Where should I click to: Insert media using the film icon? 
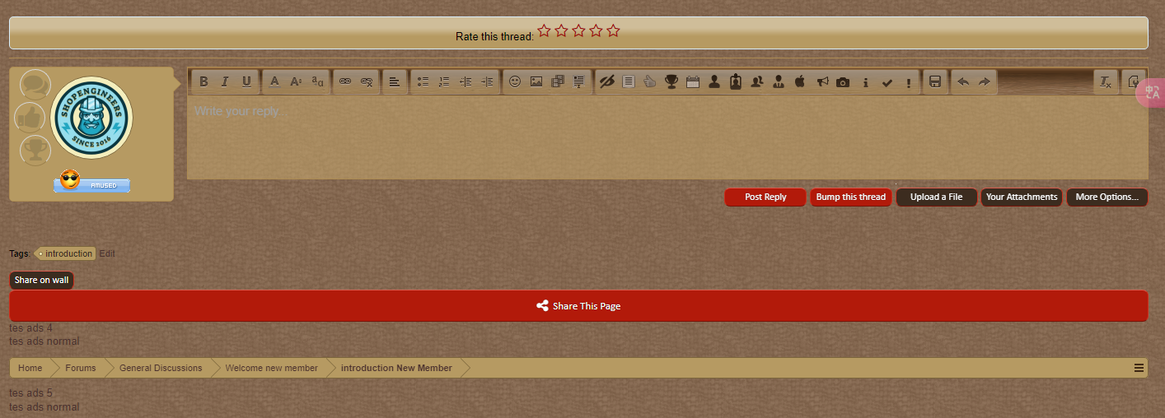click(x=558, y=81)
